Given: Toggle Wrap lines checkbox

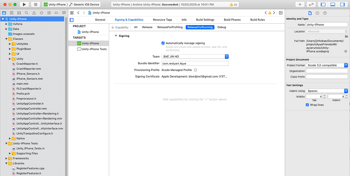Looking at the screenshot, I should [307, 105].
